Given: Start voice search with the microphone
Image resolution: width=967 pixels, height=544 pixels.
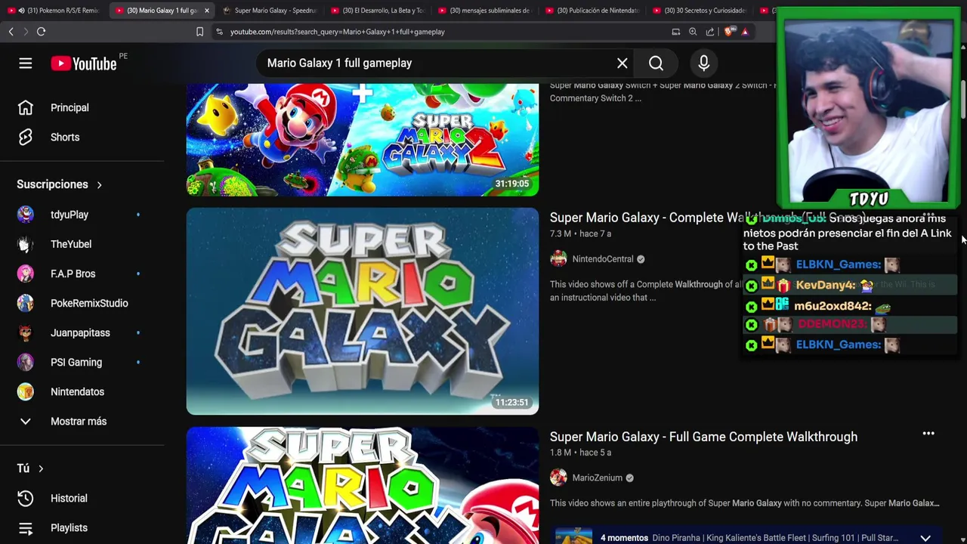Looking at the screenshot, I should coord(703,63).
